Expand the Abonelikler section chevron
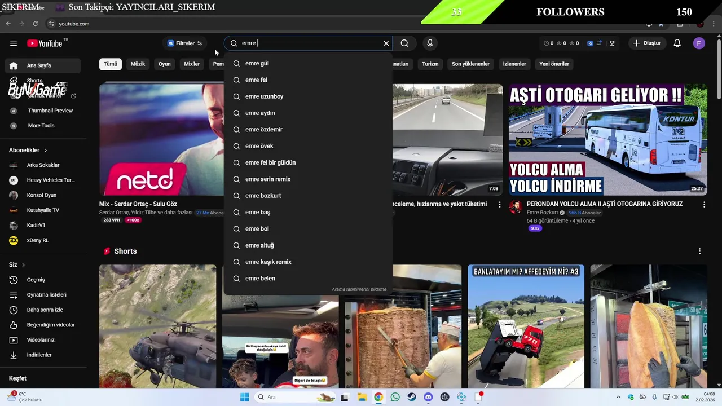 (x=46, y=151)
